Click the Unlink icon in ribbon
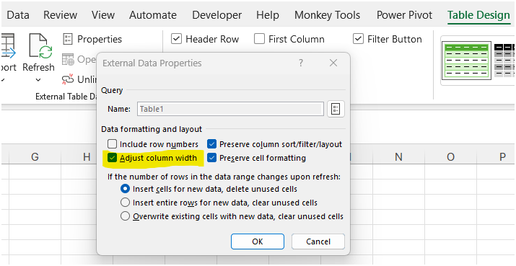Viewport: 516px width, 266px height. (x=68, y=79)
